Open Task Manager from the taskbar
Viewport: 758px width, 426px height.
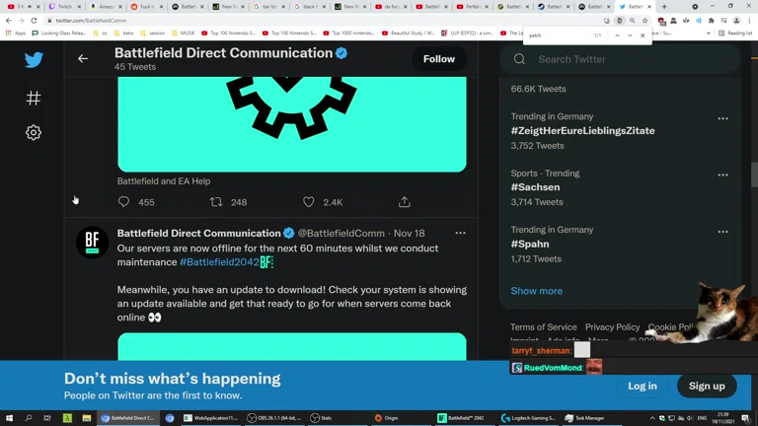589,418
